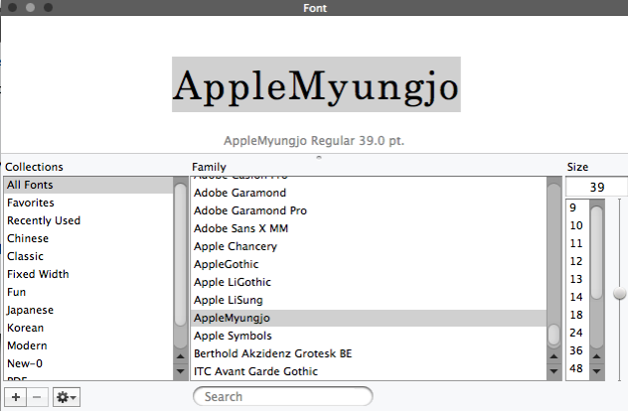Viewport: 628px width, 411px height.
Task: Select the Favorites collection
Action: point(88,203)
